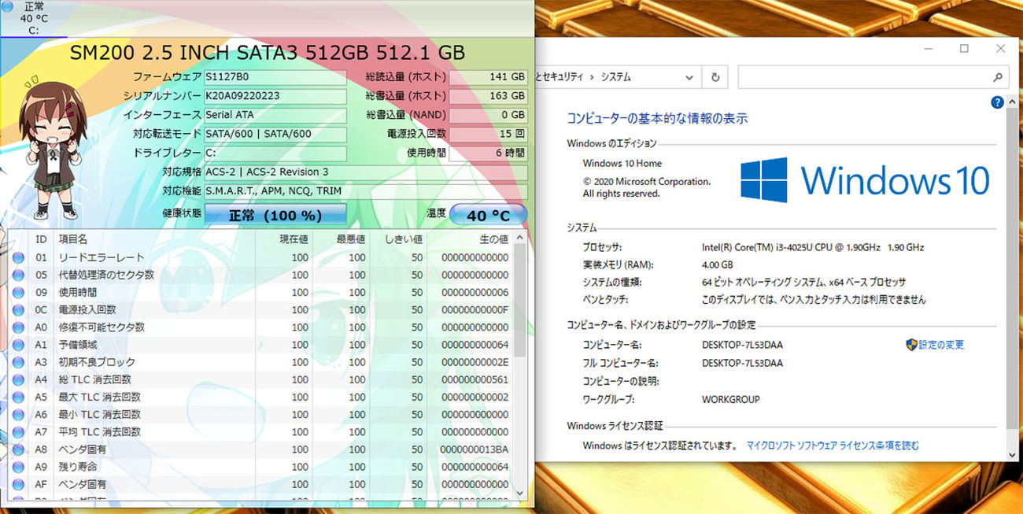Click とセキュリティ breadcrumb in address bar
Image resolution: width=1023 pixels, height=514 pixels.
(x=560, y=77)
